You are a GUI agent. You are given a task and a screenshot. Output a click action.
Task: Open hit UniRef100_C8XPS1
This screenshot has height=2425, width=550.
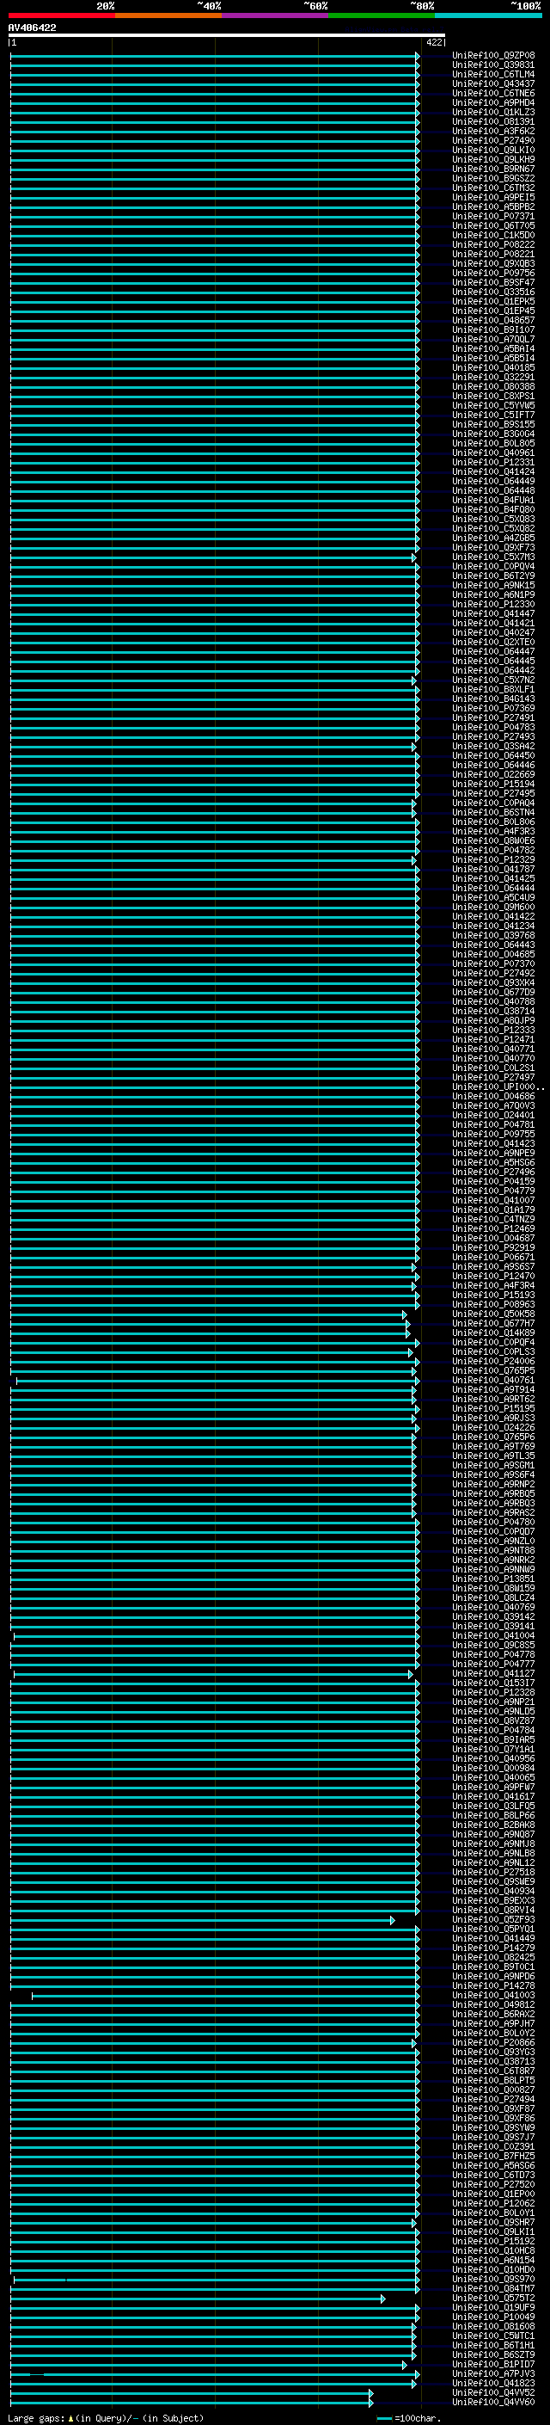pos(492,397)
